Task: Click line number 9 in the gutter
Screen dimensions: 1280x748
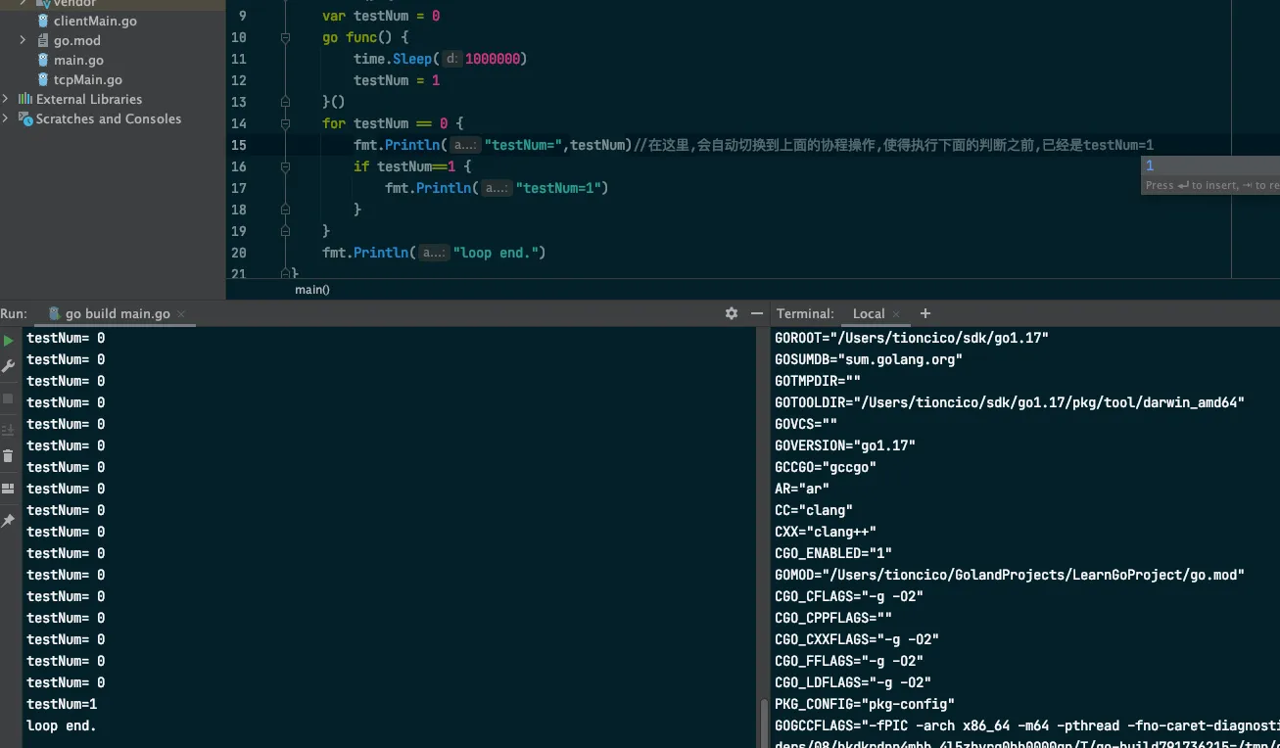Action: coord(243,16)
